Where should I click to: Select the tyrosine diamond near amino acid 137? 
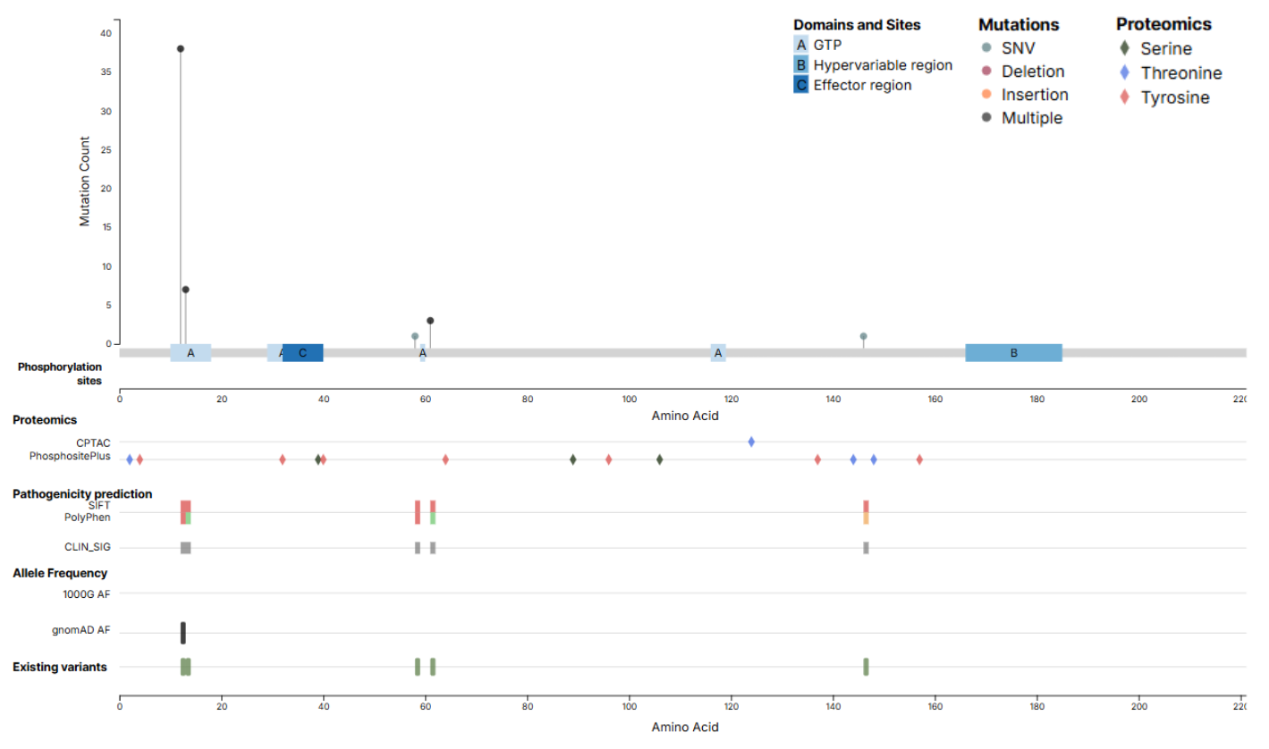click(817, 459)
